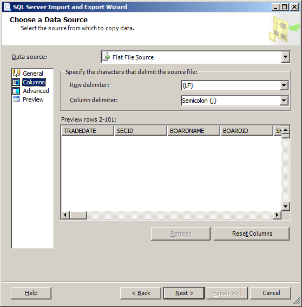This screenshot has width=302, height=307.
Task: Click the Columns page icon
Action: point(16,82)
